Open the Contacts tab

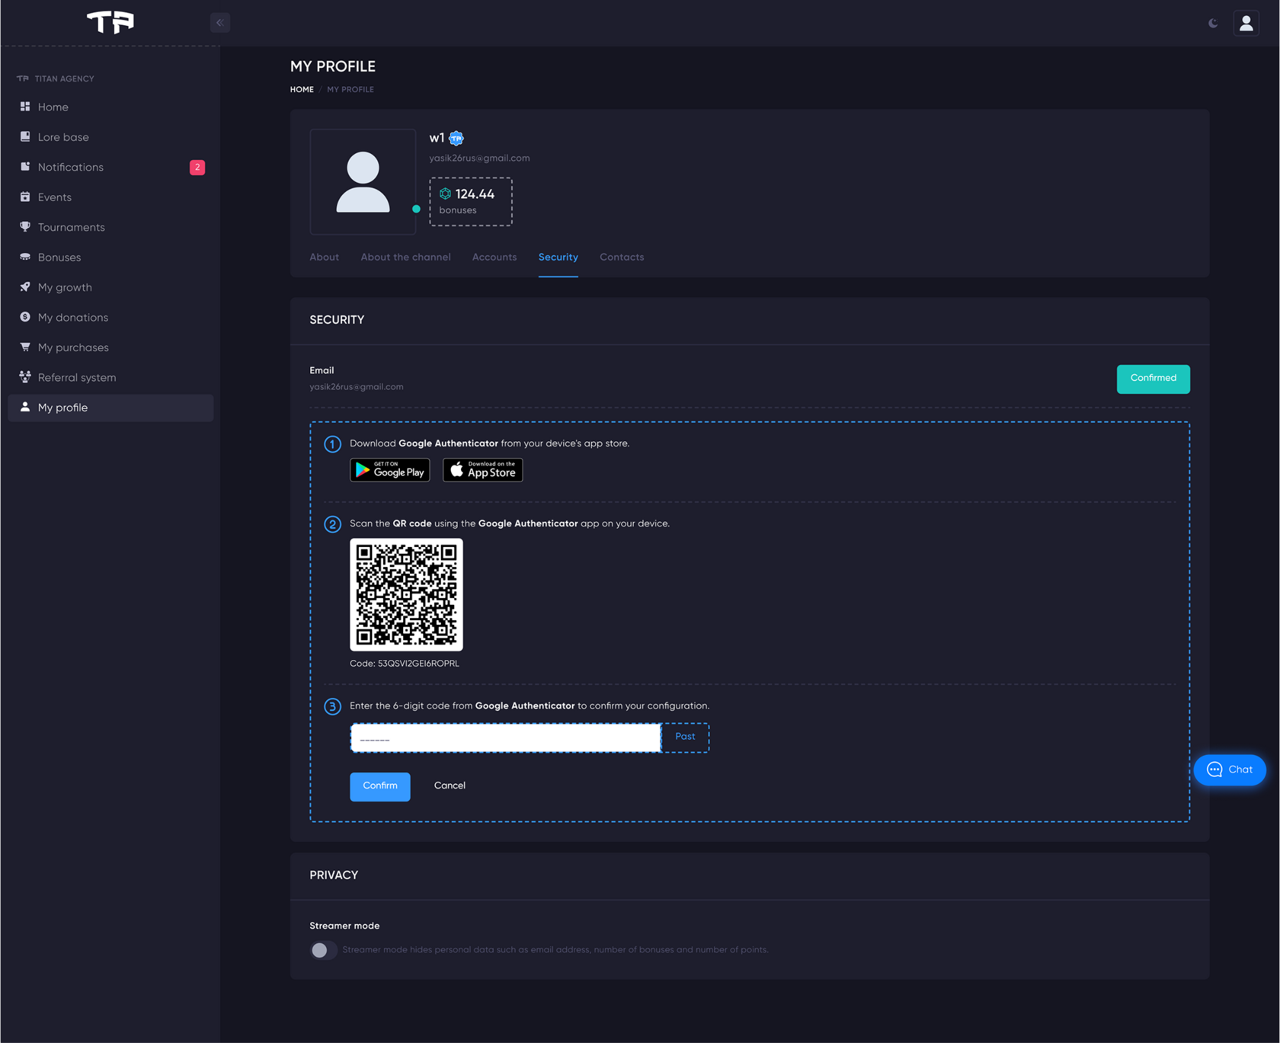[622, 258]
